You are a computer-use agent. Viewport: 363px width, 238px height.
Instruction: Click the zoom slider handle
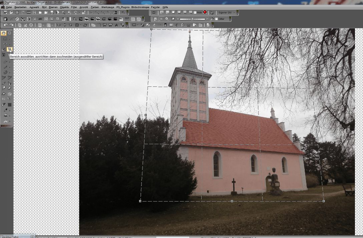coord(192,19)
